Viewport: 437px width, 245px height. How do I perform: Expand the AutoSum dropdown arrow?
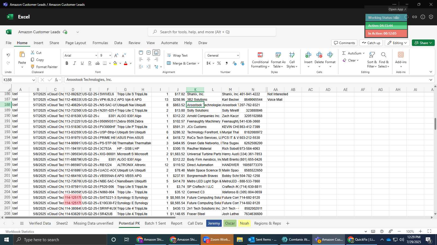point(364,53)
